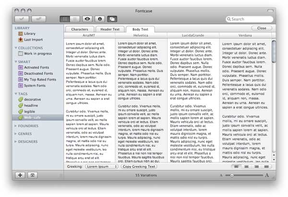288x197 pixels.
Task: Click the tag icon beside Web-safe
Action: tap(21, 117)
